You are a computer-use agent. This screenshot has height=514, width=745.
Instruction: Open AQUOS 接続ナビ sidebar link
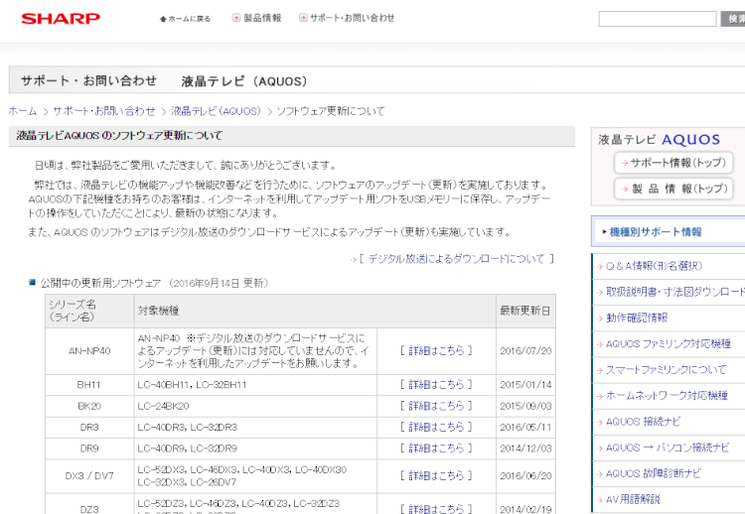click(644, 422)
